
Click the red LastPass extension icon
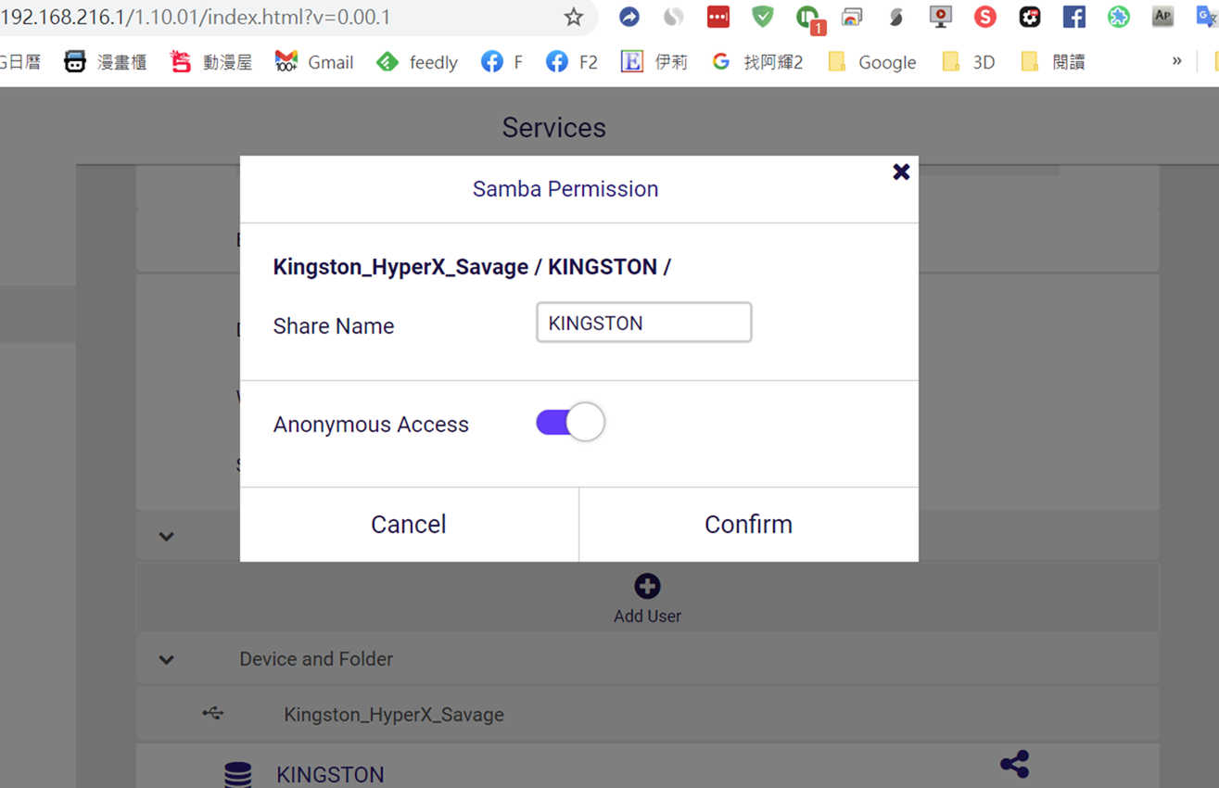717,17
